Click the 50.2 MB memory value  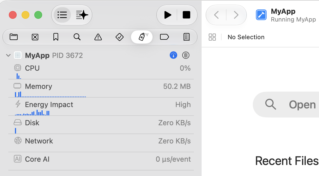(x=177, y=86)
